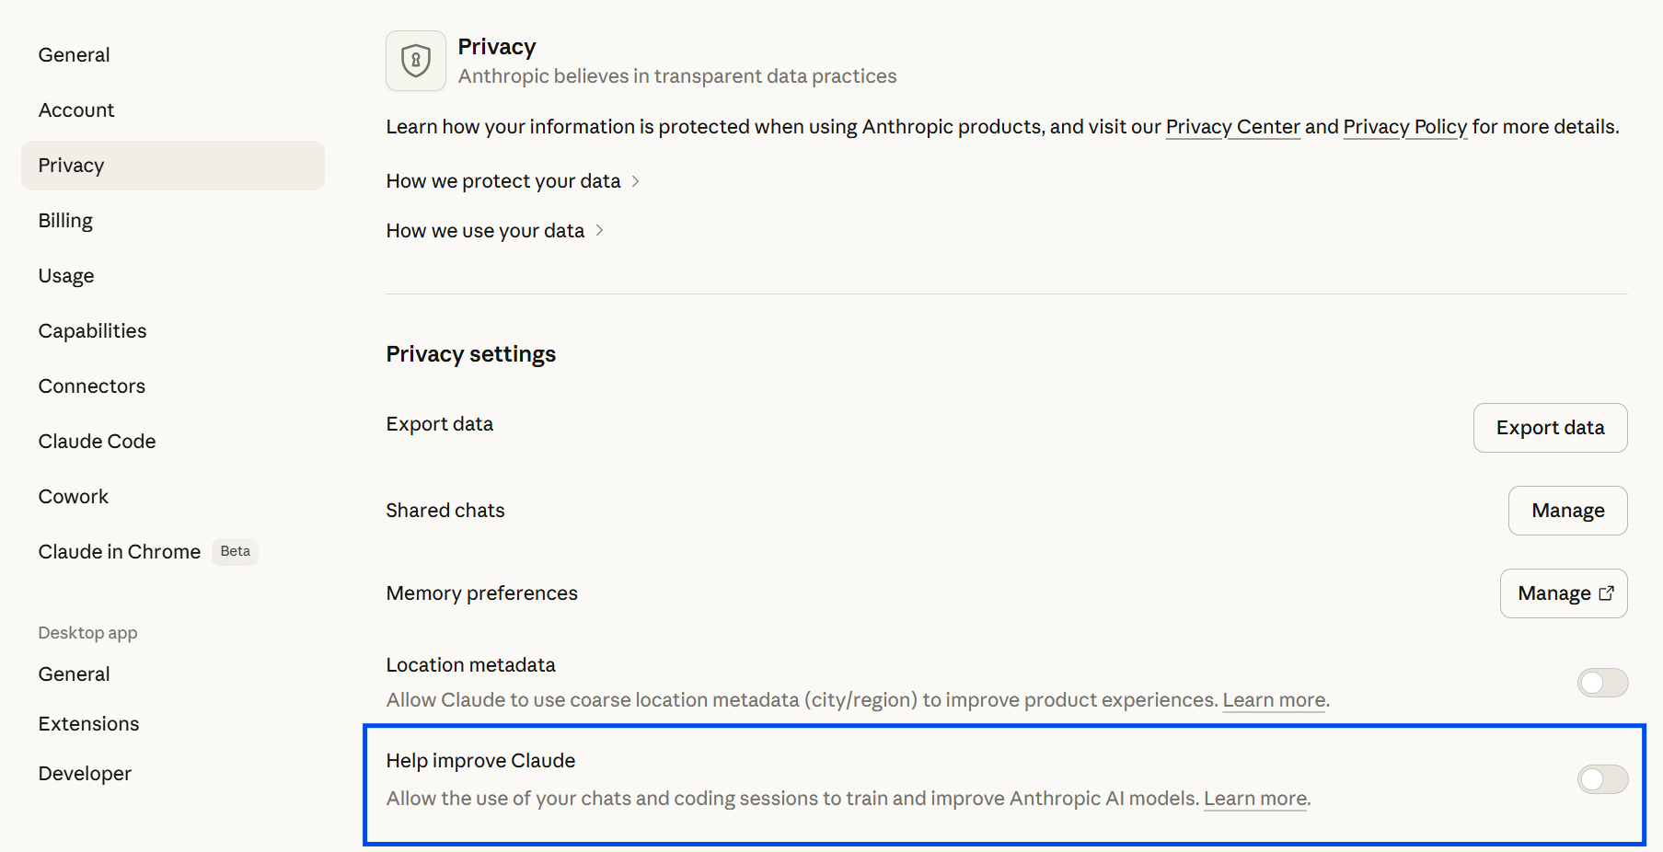Image resolution: width=1663 pixels, height=852 pixels.
Task: Open the Account settings section
Action: [76, 109]
